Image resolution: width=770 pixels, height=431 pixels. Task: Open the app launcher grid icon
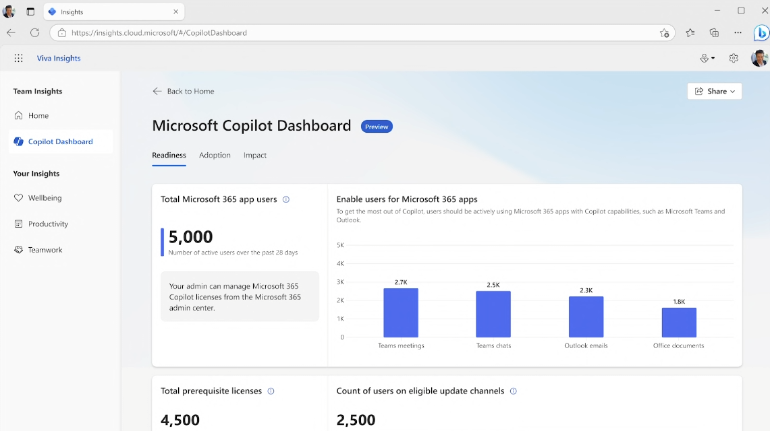(x=19, y=59)
